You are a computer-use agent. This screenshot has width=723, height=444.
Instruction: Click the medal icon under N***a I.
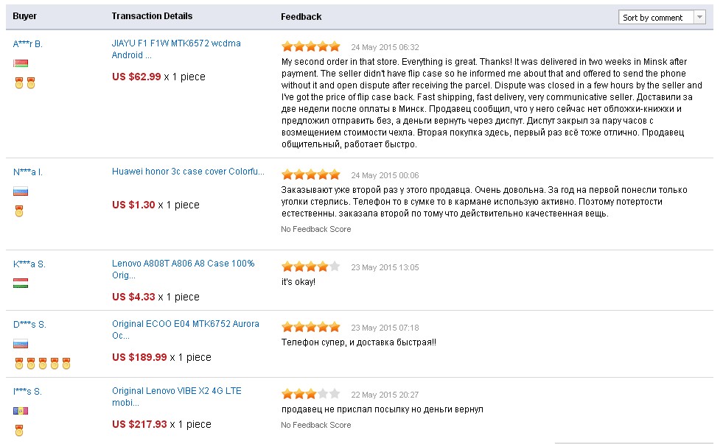19,212
